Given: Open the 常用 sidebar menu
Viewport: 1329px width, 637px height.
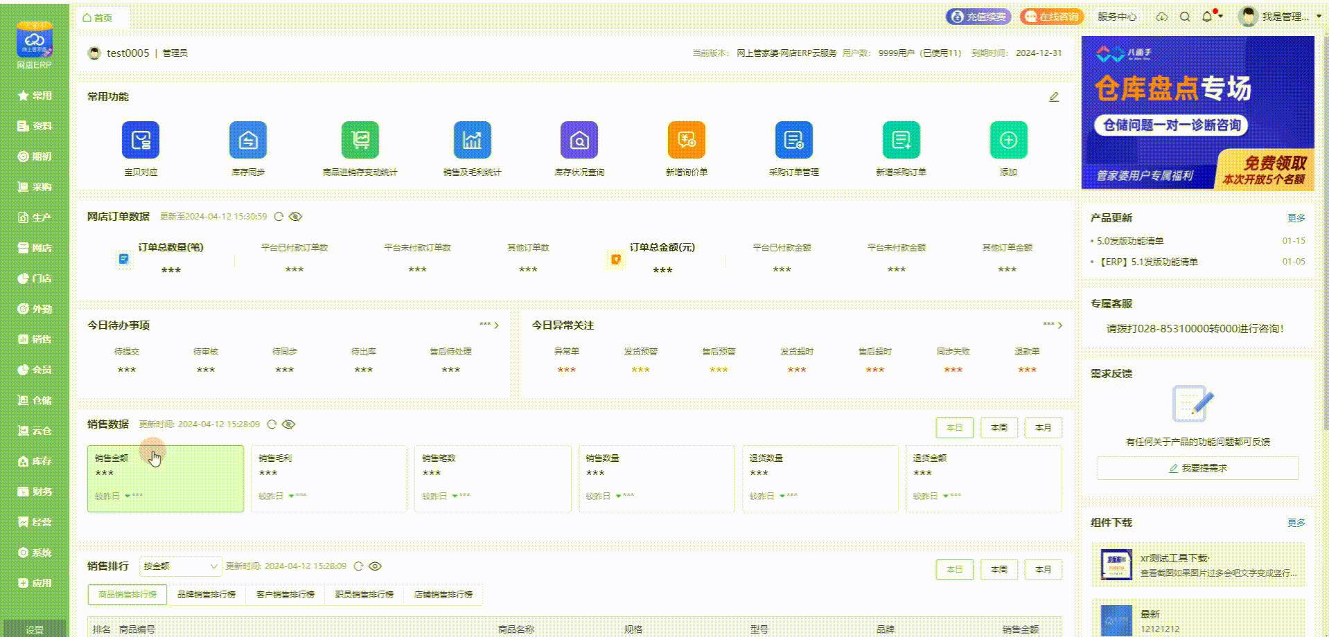Looking at the screenshot, I should [x=35, y=96].
